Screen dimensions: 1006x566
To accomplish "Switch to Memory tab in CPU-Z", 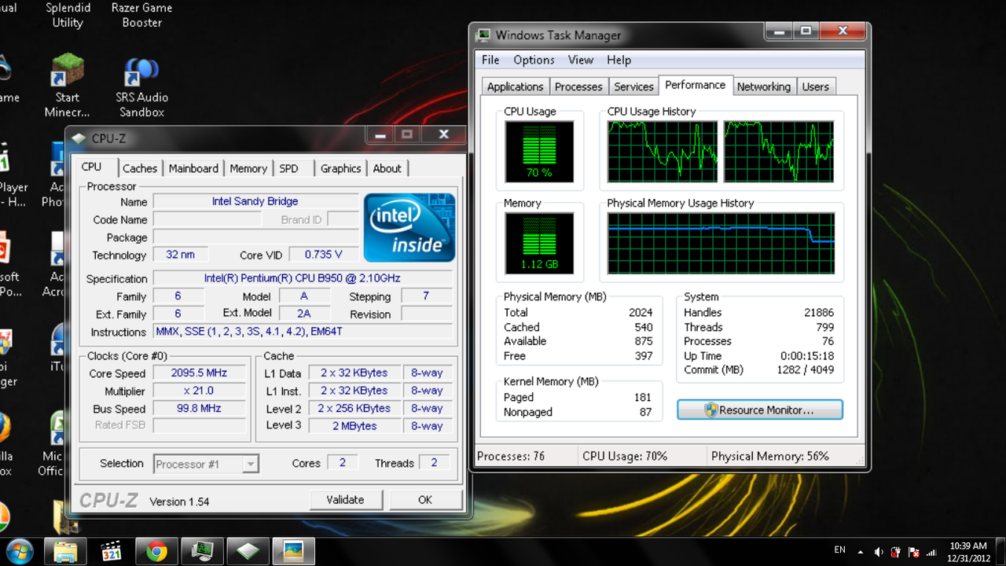I will pyautogui.click(x=248, y=168).
